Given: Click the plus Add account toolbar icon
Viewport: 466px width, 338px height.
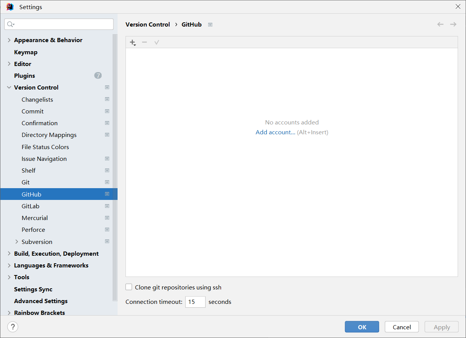Looking at the screenshot, I should pos(133,42).
